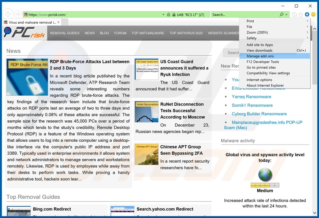Open the NEWS nav item

(x=90, y=33)
